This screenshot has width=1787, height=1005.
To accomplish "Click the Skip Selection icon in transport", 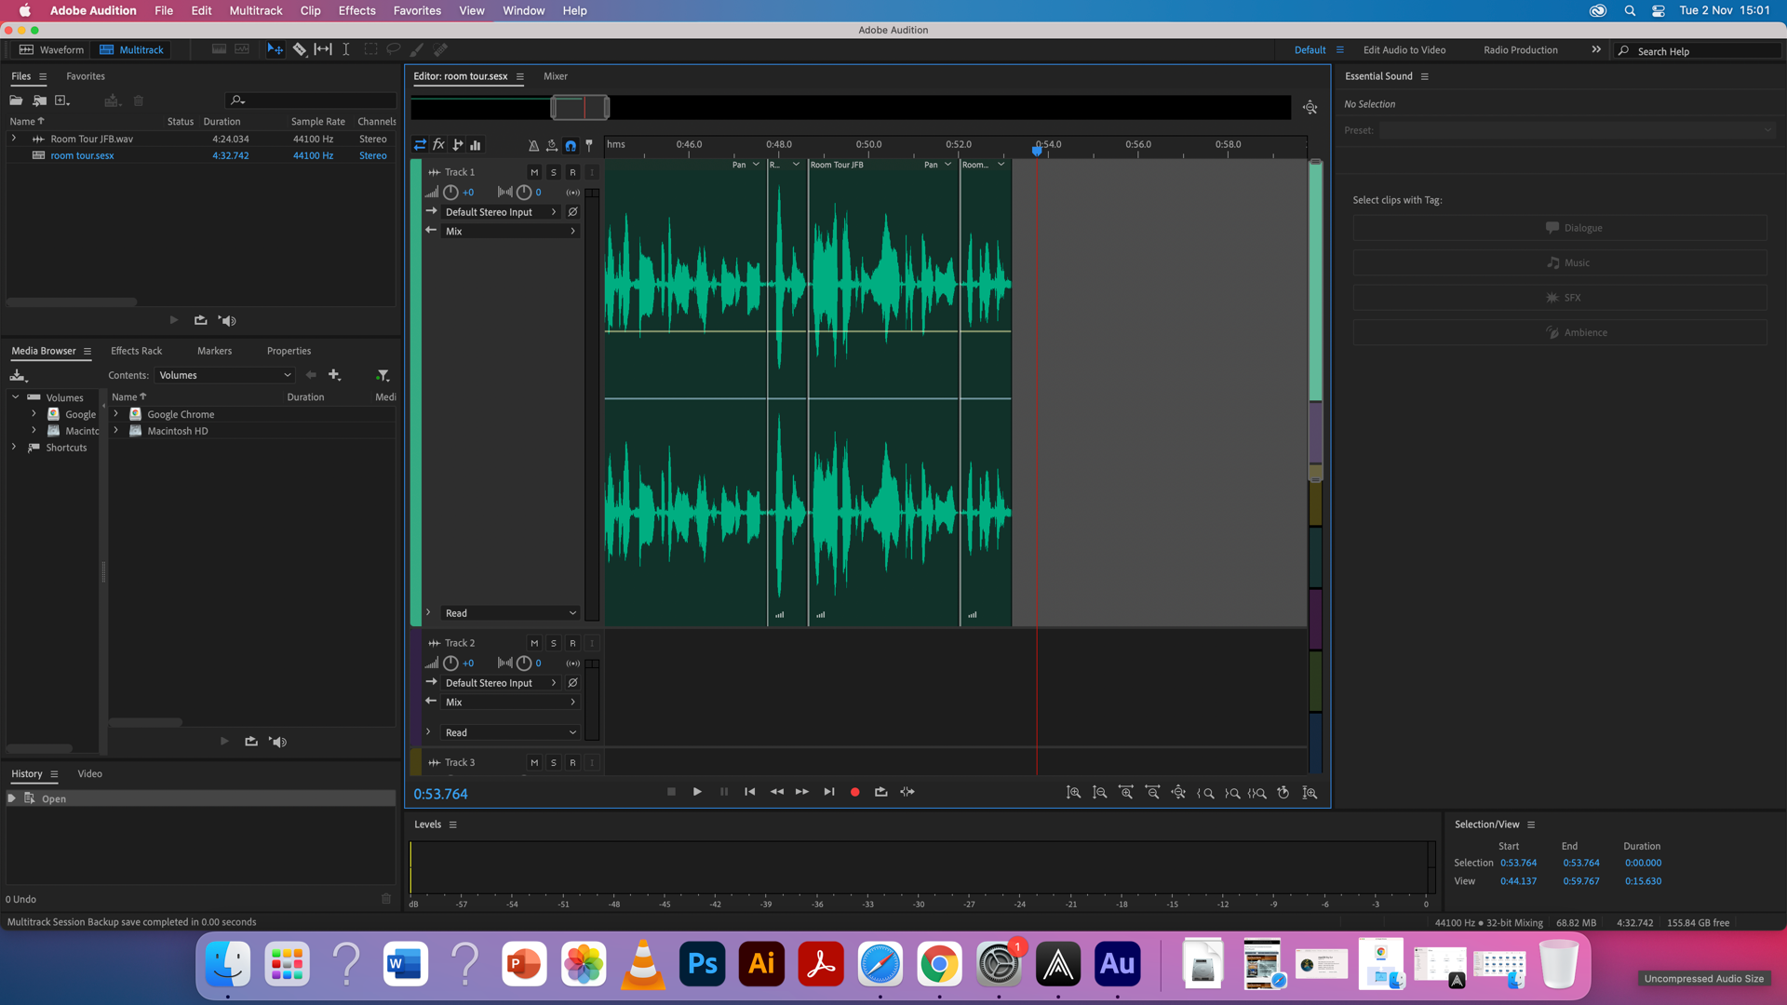I will point(907,792).
